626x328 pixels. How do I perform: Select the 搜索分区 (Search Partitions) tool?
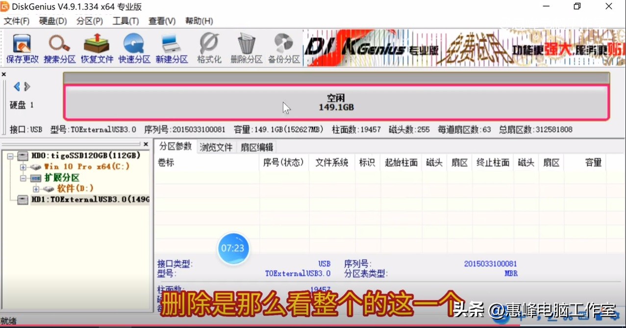pos(59,47)
